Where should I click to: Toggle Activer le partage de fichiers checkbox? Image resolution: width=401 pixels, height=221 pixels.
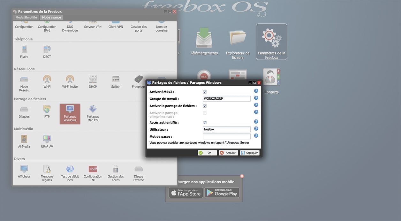click(205, 106)
